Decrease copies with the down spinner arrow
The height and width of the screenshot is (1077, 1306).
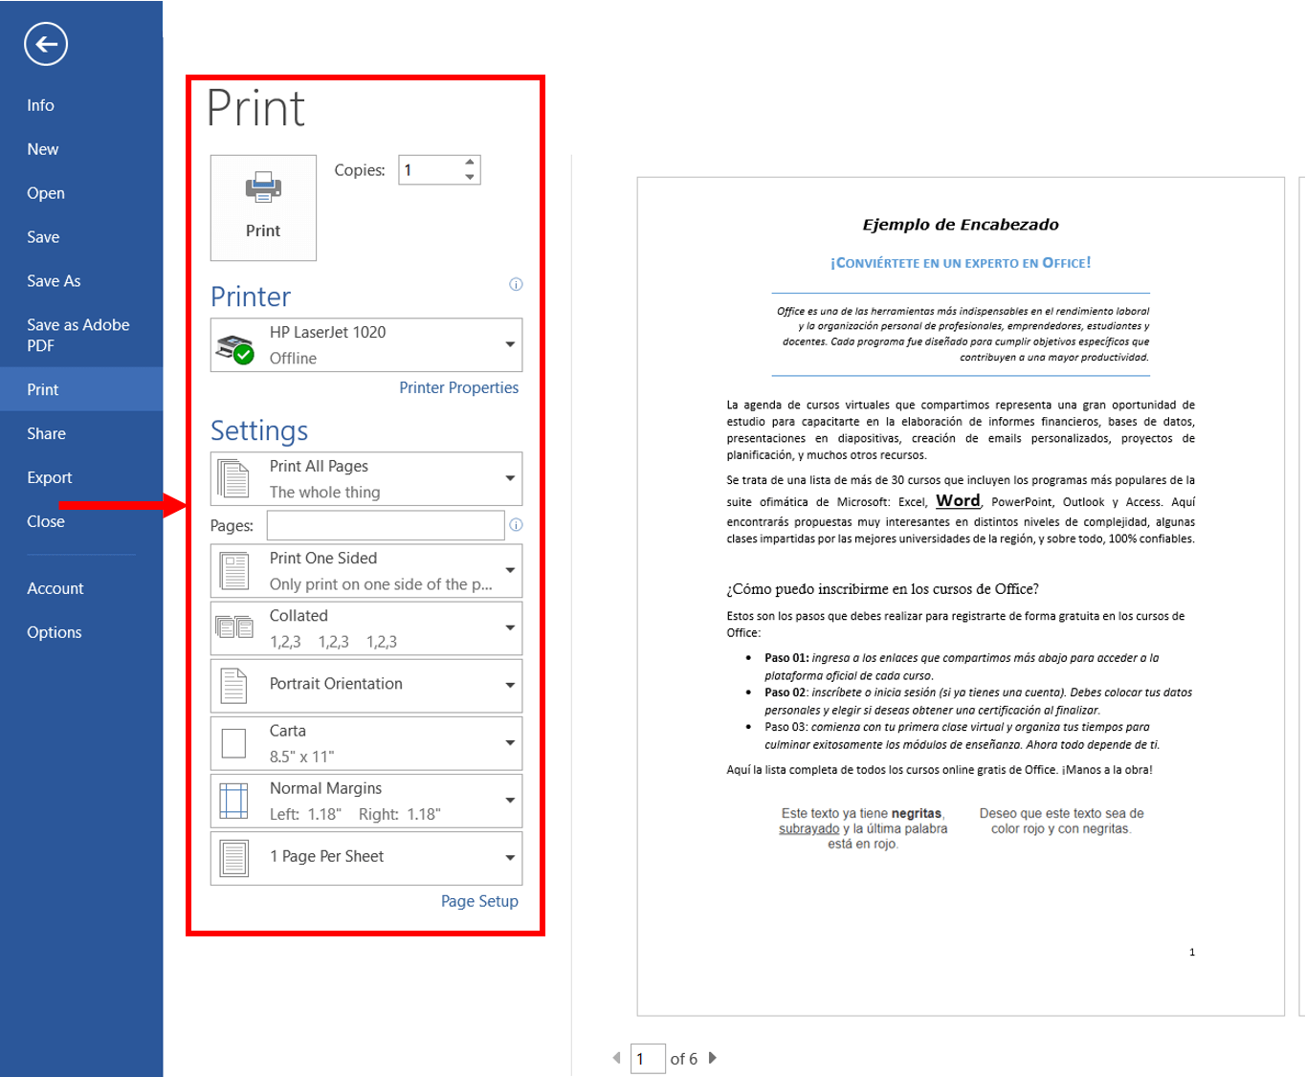[470, 177]
